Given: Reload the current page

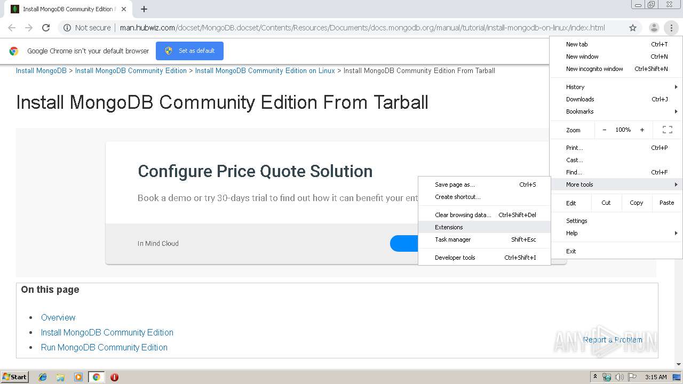Looking at the screenshot, I should [x=46, y=28].
